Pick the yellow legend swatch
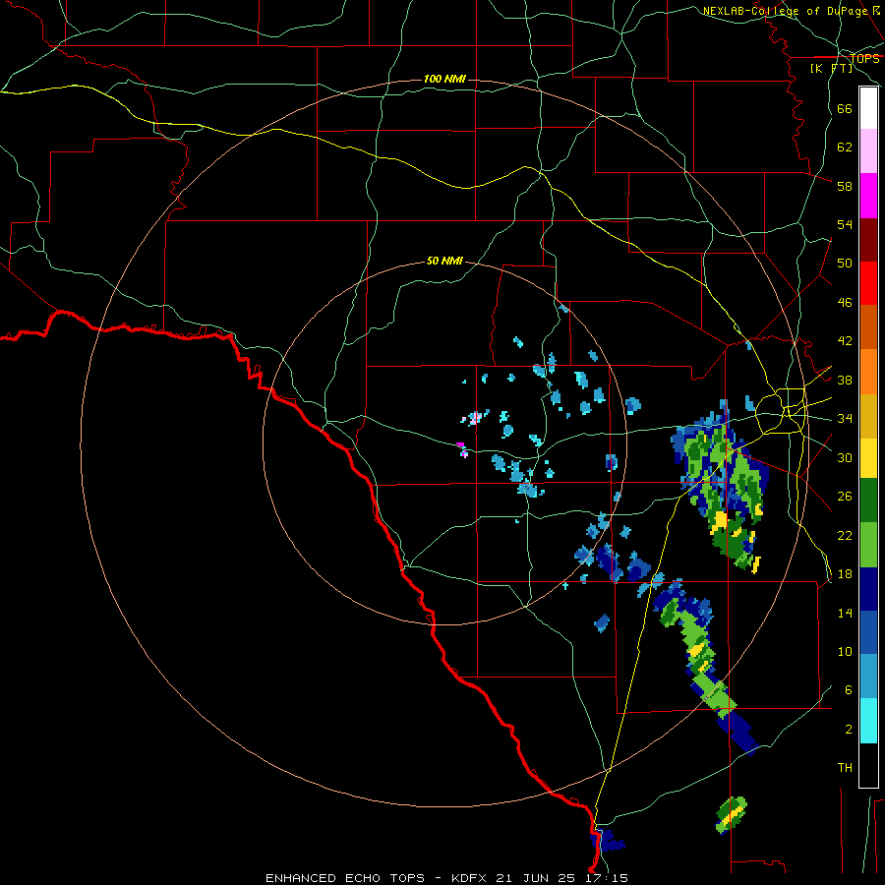Viewport: 885px width, 885px height. tap(868, 458)
